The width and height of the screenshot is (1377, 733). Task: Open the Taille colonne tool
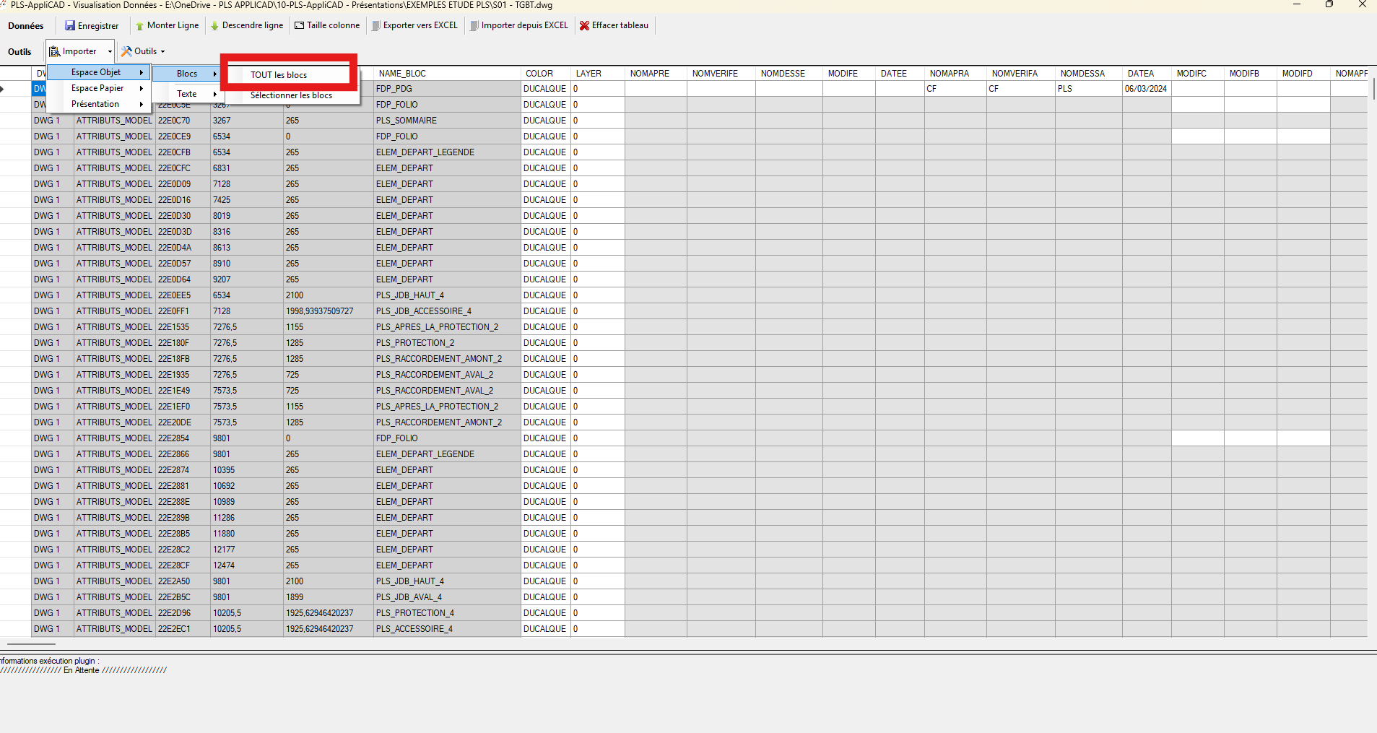pos(299,25)
